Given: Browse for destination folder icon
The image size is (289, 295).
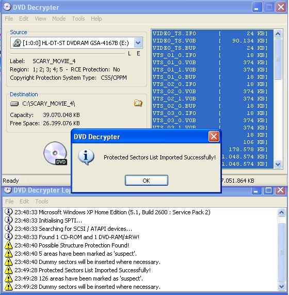Looking at the screenshot, I should pos(138,103).
